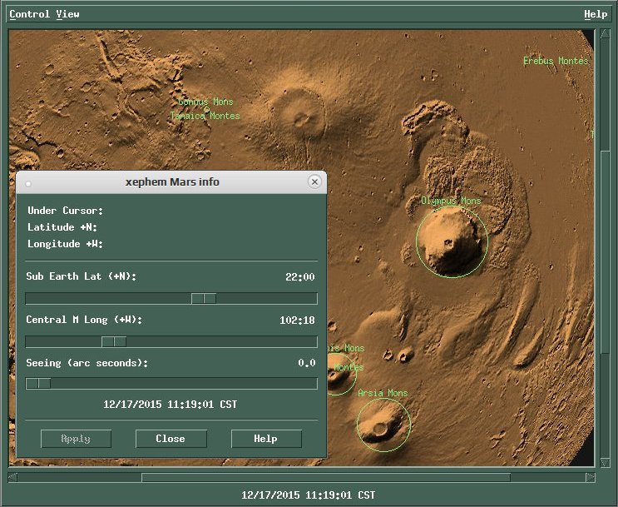Click the Sub Earth Lat slider handle
The height and width of the screenshot is (507, 618).
coord(204,298)
